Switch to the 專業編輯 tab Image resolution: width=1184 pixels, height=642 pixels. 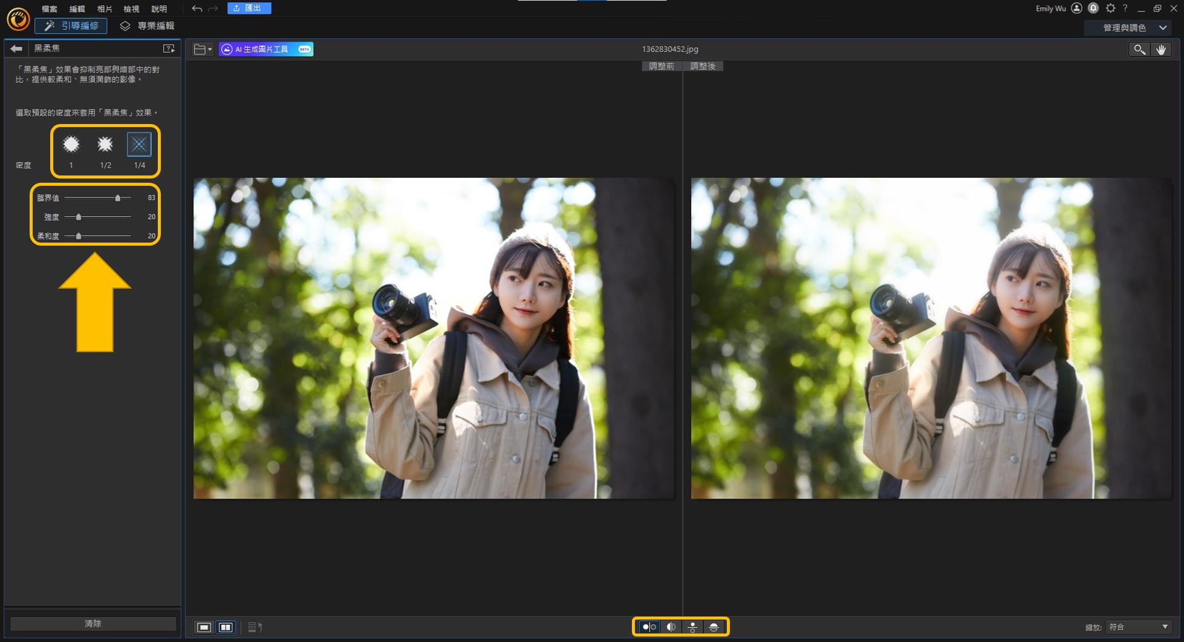tap(148, 26)
